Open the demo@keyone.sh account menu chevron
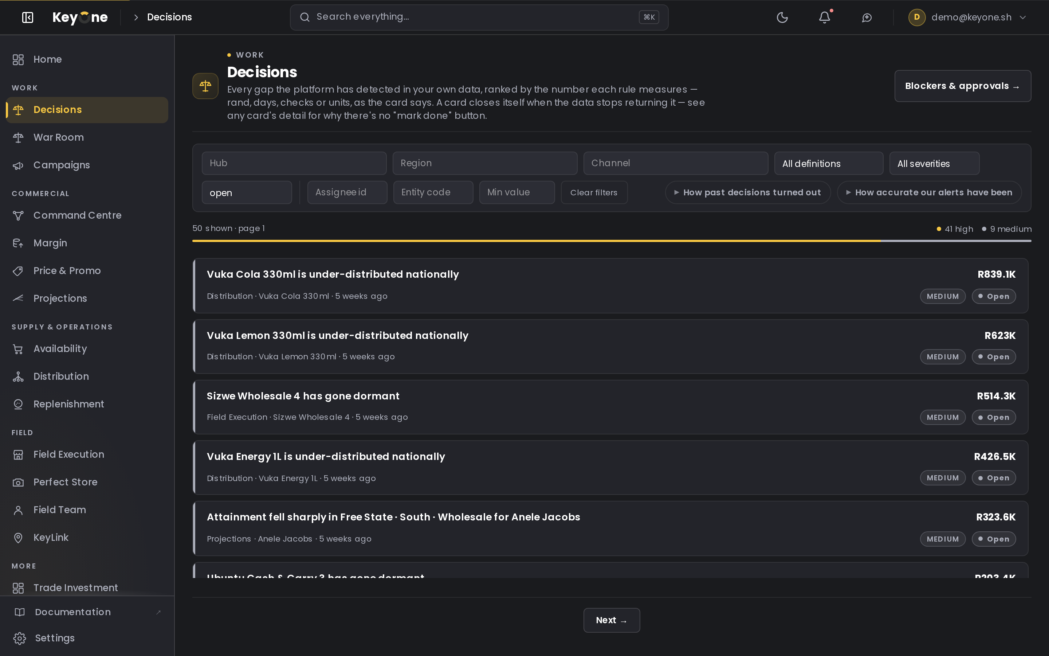This screenshot has width=1049, height=656. [x=1022, y=17]
